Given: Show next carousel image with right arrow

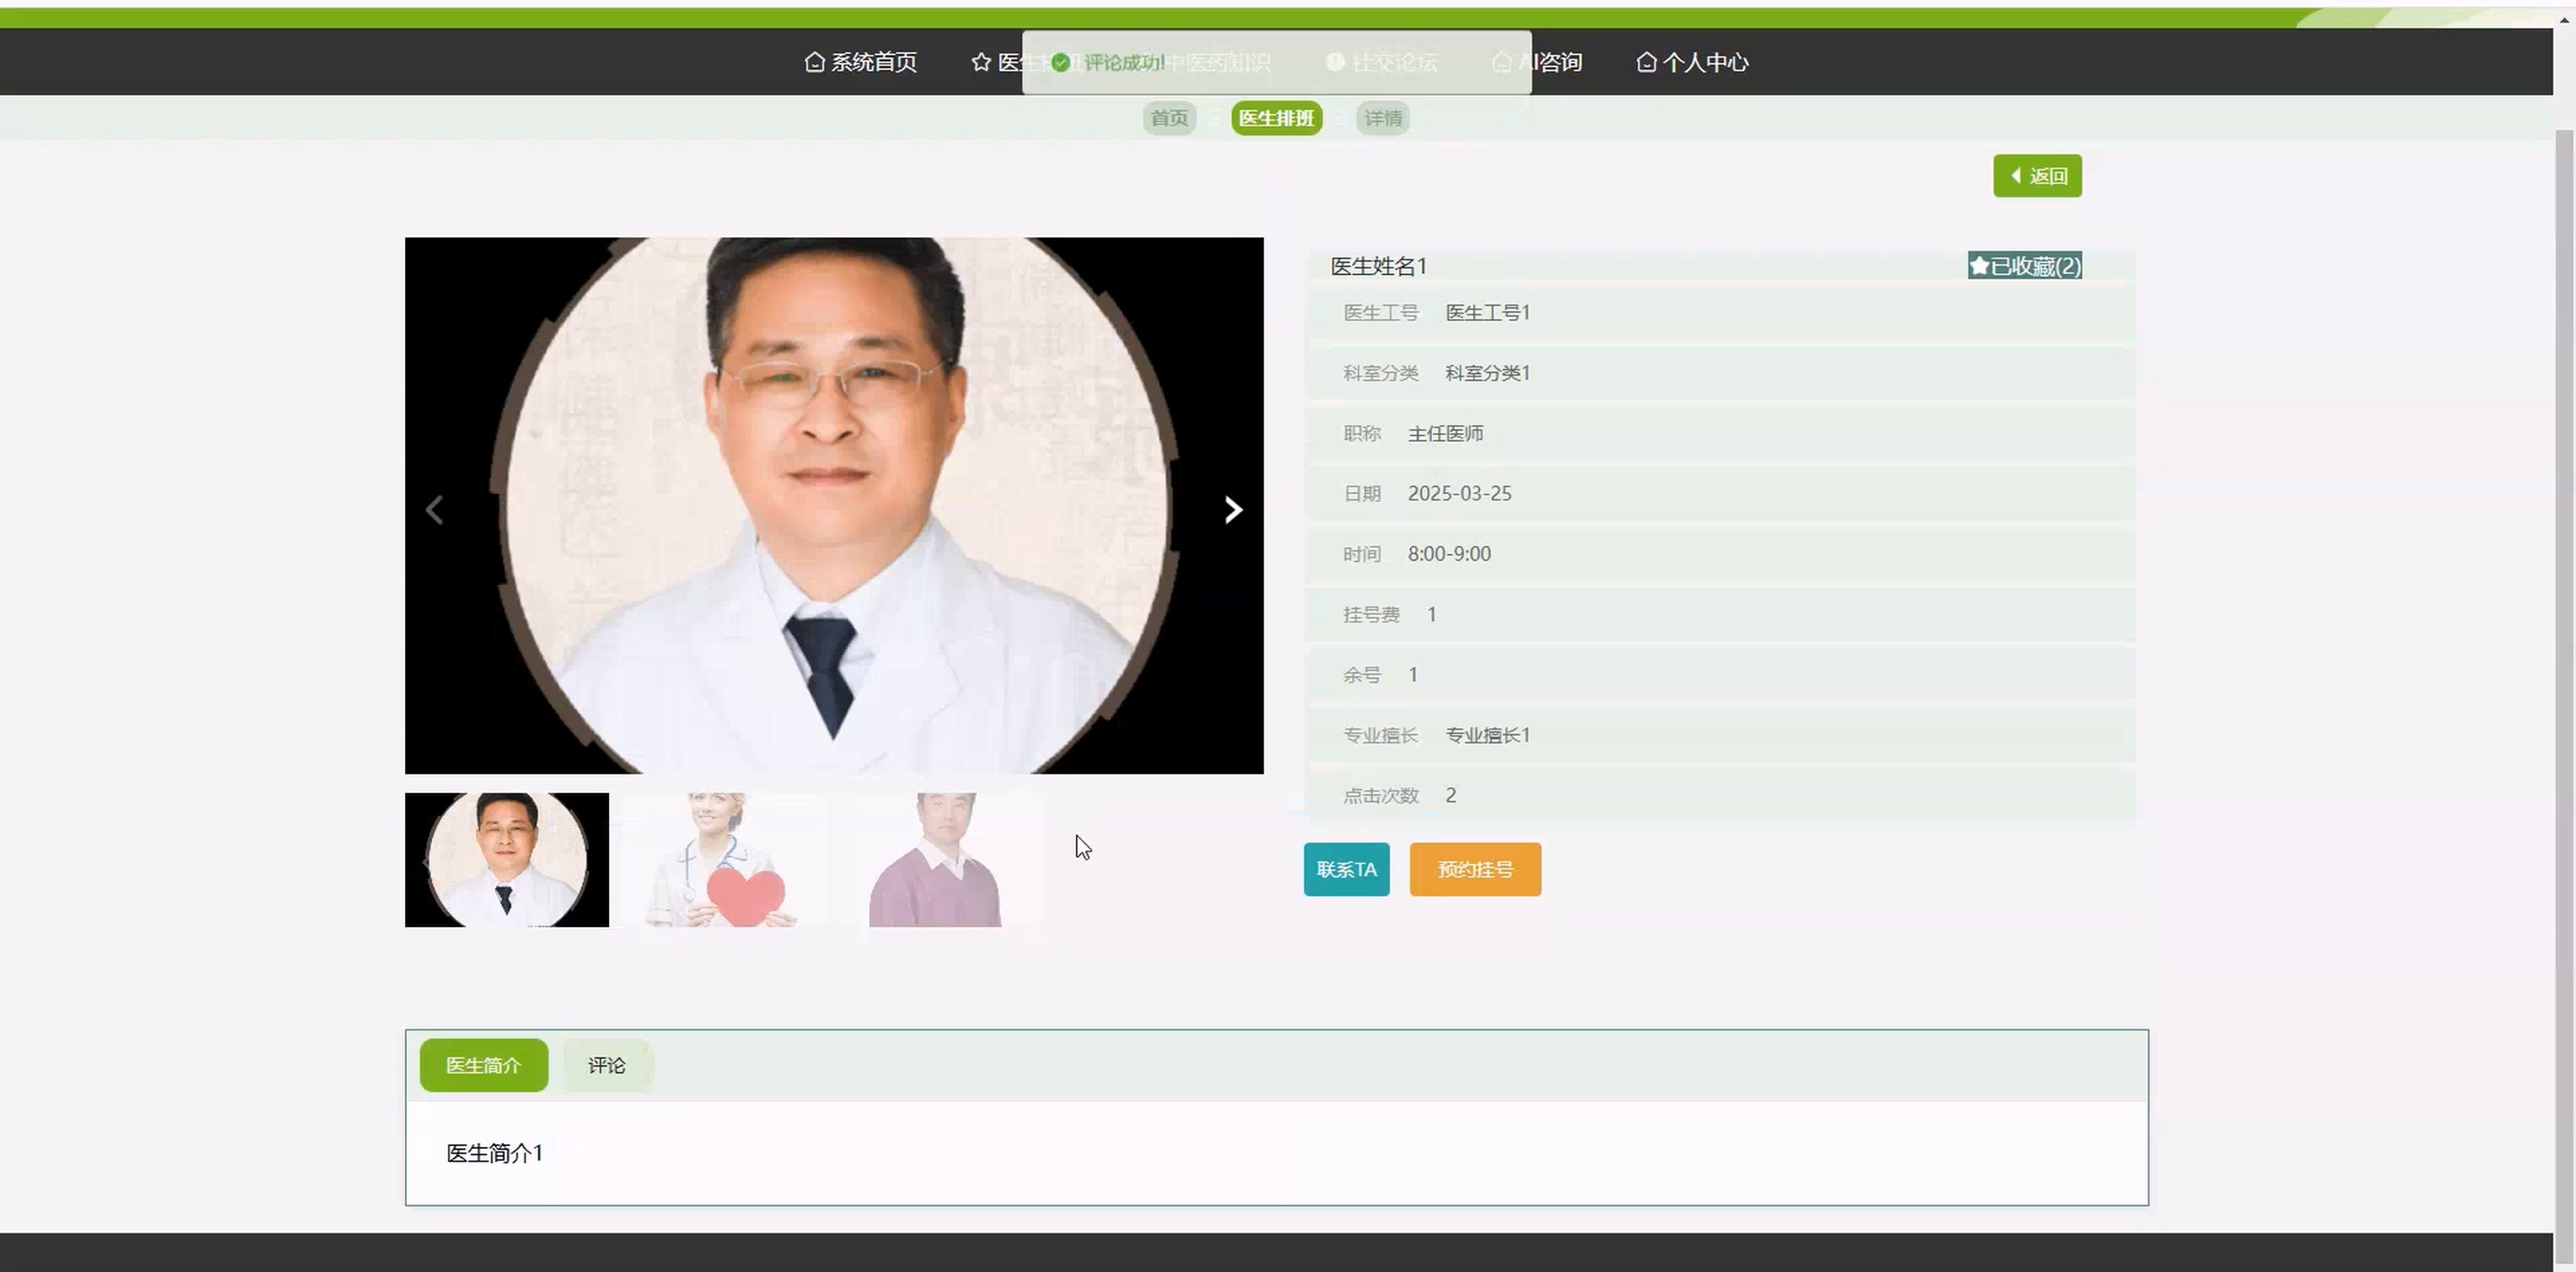Looking at the screenshot, I should (1233, 510).
